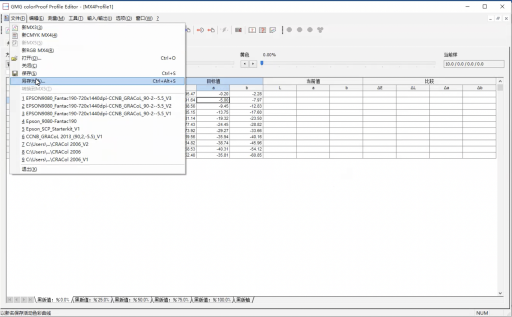Open recent file Epson_SCP_Starterkit_V1
This screenshot has width=512, height=317.
[x=97, y=129]
